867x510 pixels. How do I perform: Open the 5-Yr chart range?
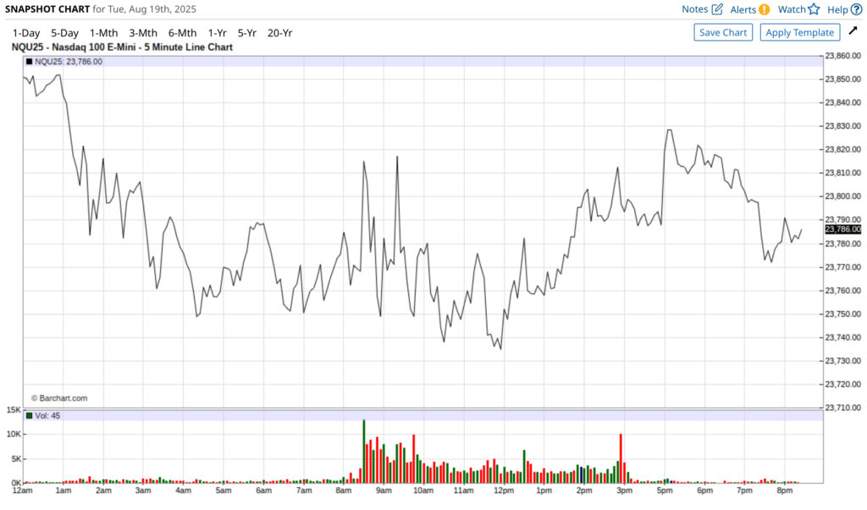(x=246, y=33)
